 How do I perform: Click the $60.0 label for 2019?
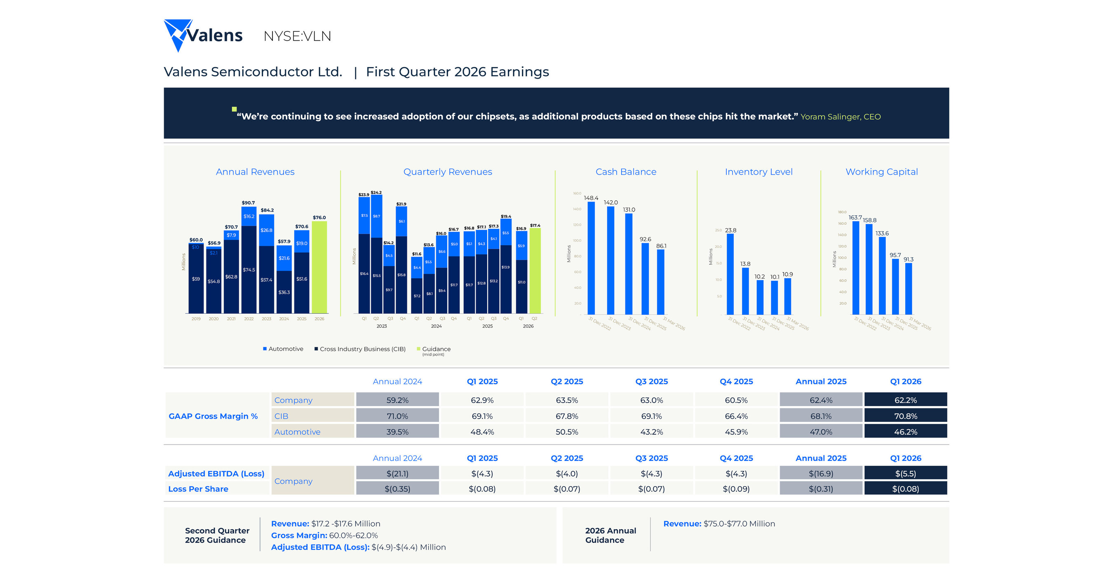click(196, 240)
